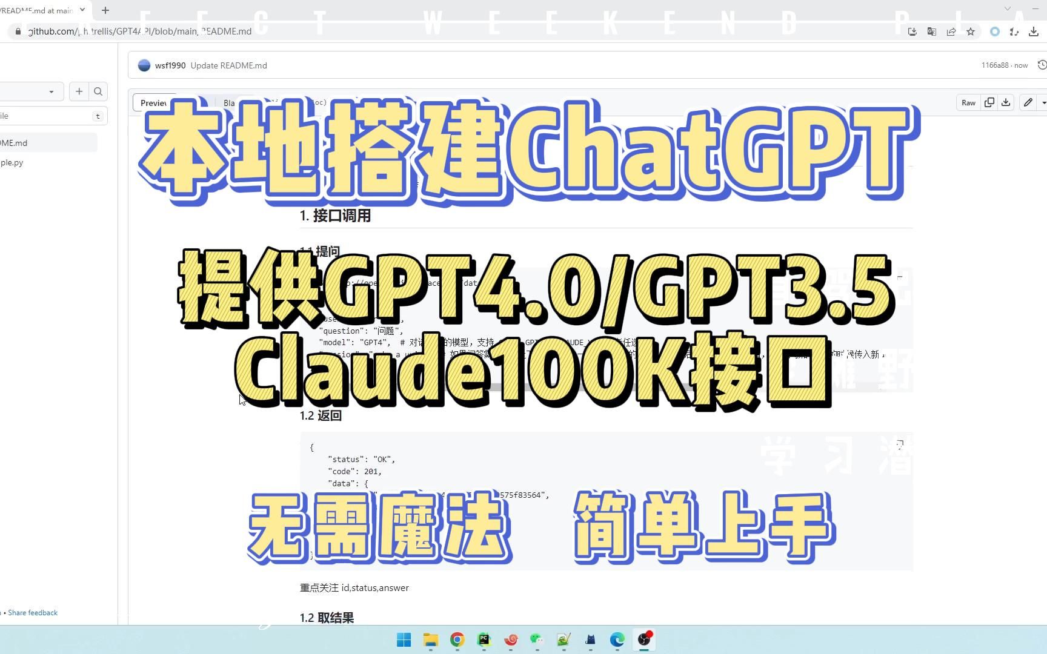View file history clock icon

click(x=1042, y=65)
